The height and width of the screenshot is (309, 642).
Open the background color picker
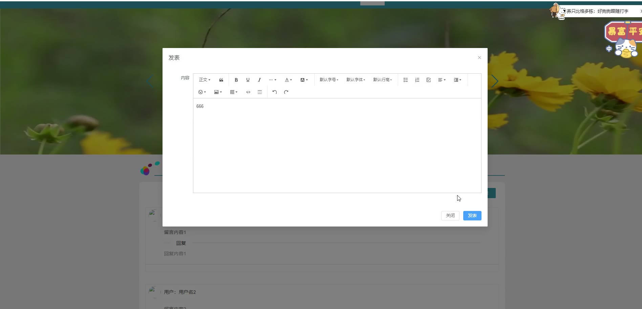click(x=304, y=80)
